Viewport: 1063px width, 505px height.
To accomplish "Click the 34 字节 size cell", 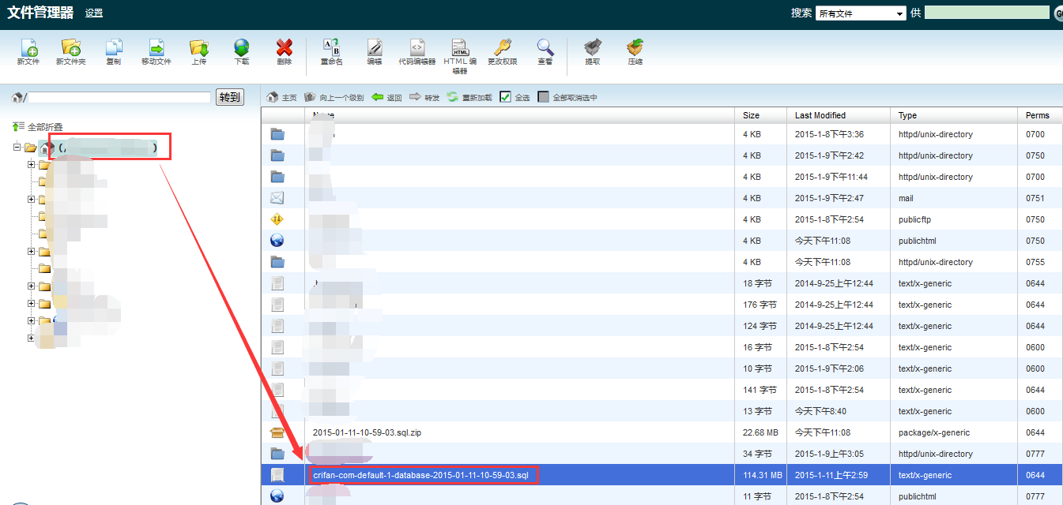I will 757,454.
